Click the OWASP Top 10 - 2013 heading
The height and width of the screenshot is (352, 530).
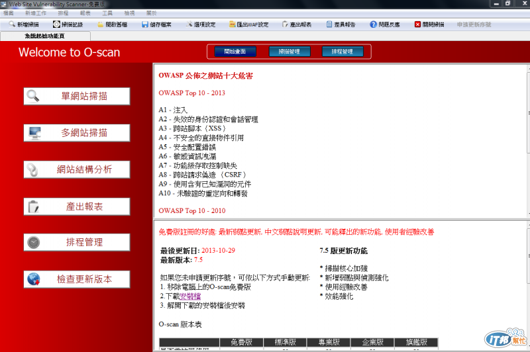191,93
